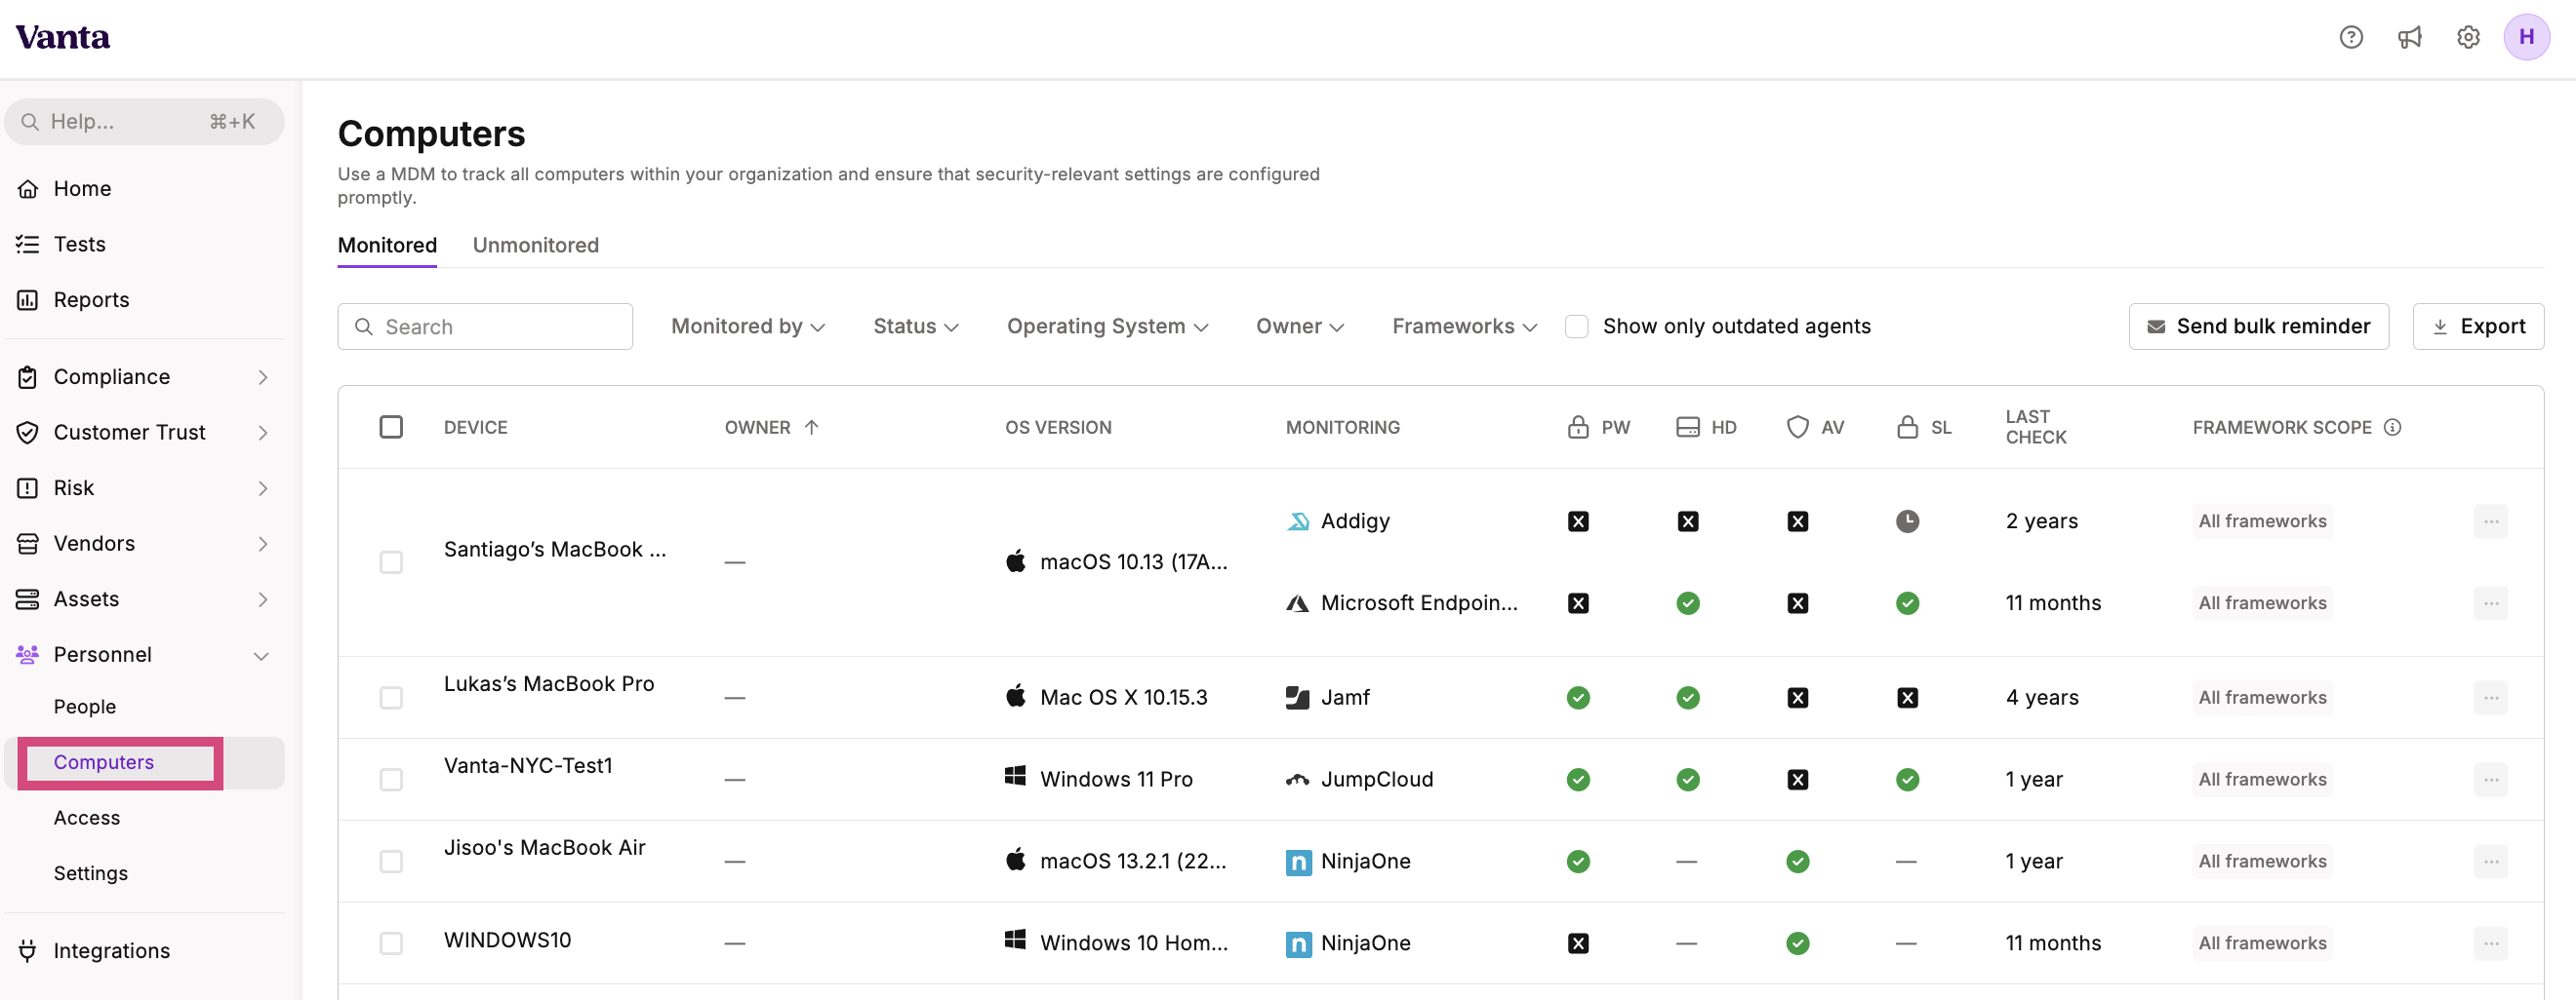This screenshot has height=1000, width=2576.
Task: Click the Vanta logo
Action: tap(63, 37)
